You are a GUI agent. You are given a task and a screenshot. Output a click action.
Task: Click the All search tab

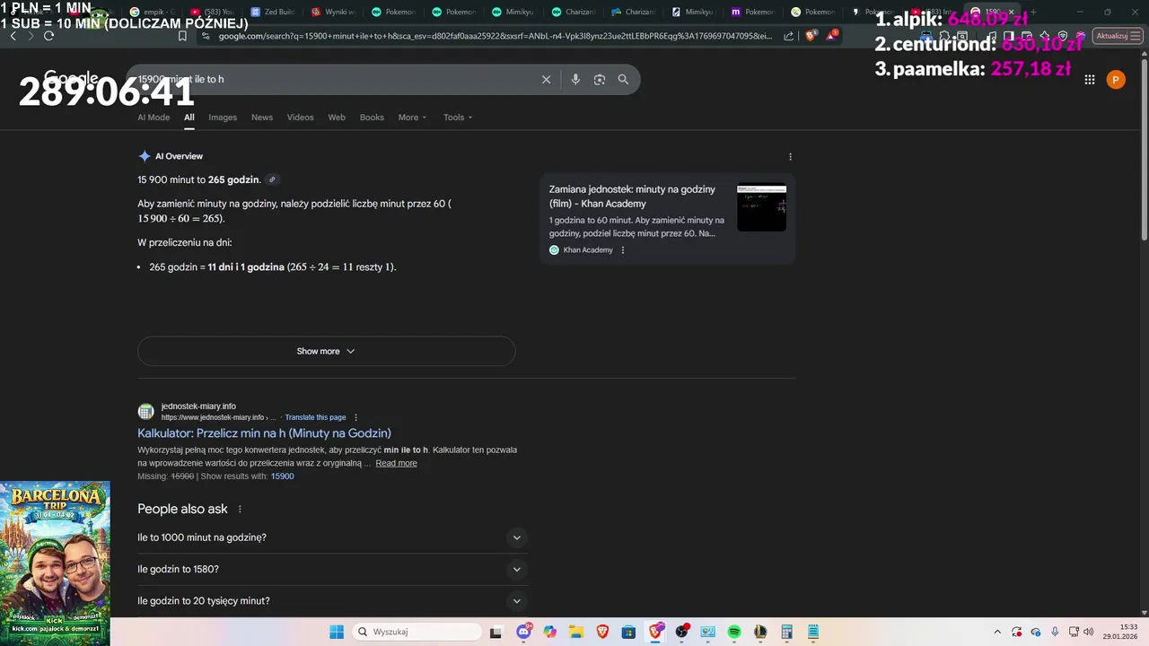click(x=189, y=118)
